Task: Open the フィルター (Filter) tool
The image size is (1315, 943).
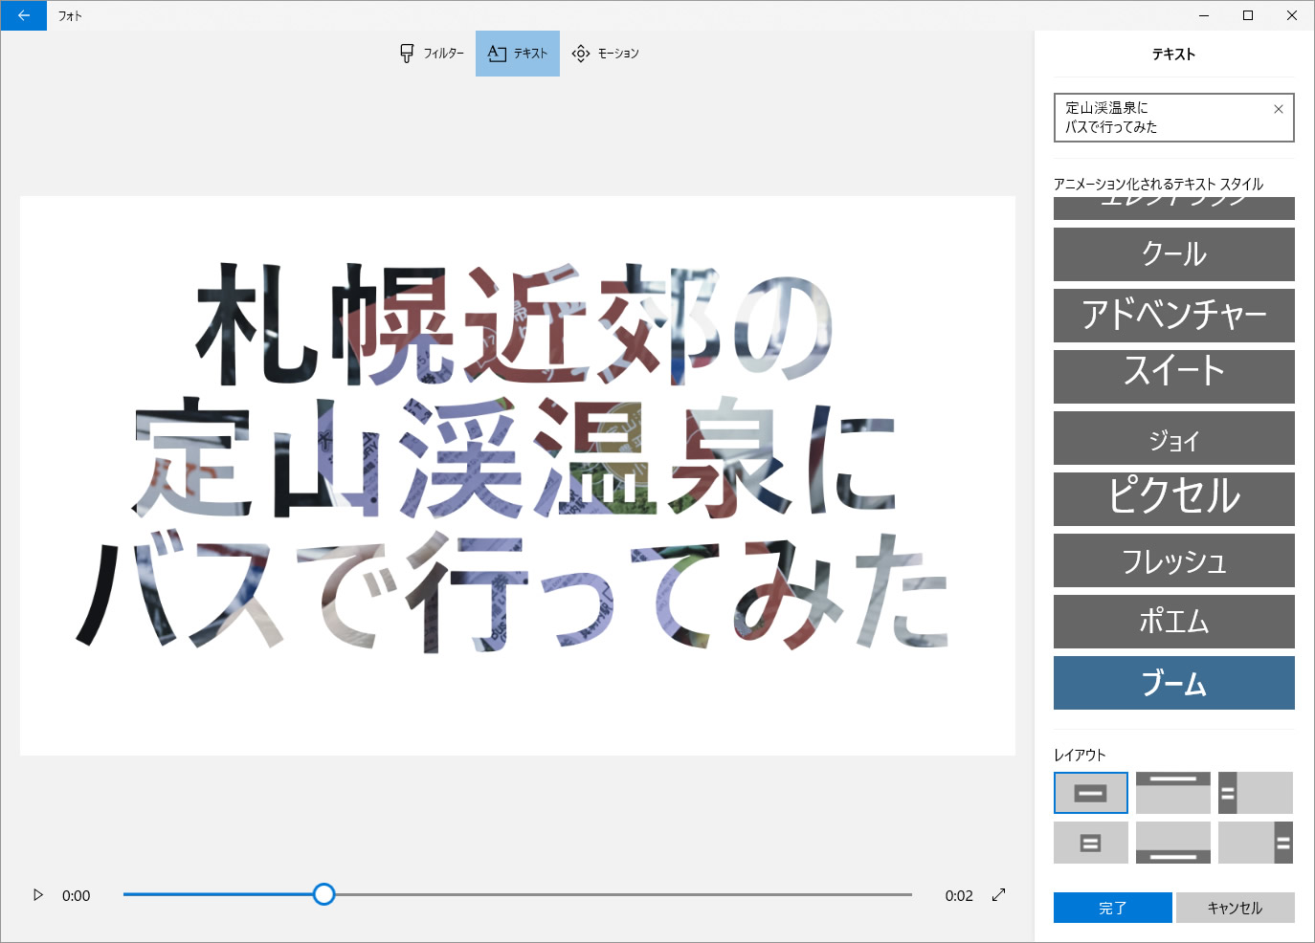Action: pyautogui.click(x=432, y=54)
